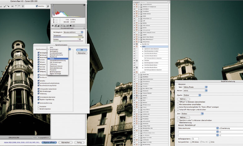Toggle the Vorschau preview checkbox
This screenshot has height=146, width=243.
(x=37, y=6)
